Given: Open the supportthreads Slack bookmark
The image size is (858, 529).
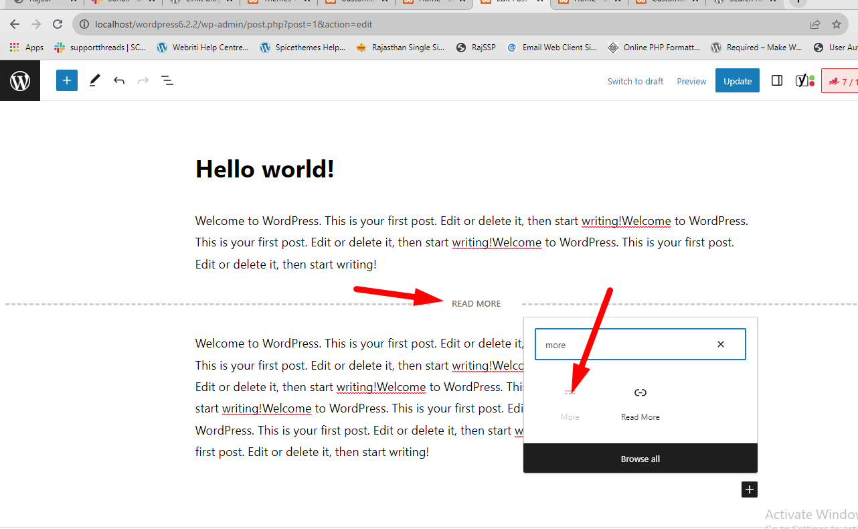Looking at the screenshot, I should coord(100,48).
